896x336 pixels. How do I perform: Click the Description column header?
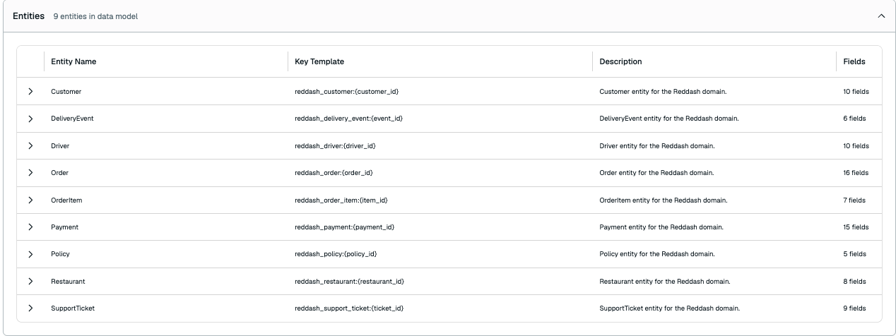pyautogui.click(x=620, y=61)
